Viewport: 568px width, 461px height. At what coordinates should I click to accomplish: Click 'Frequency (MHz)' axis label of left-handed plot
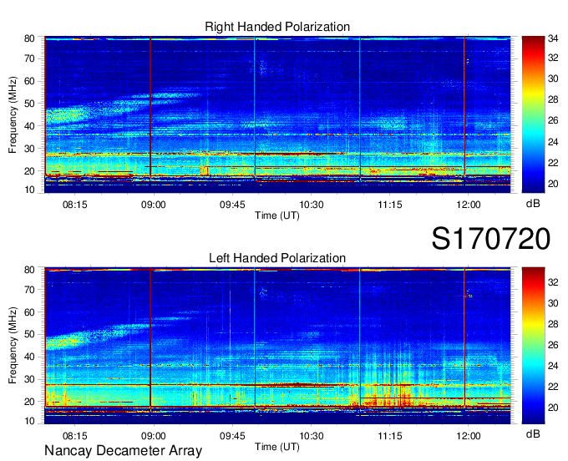coord(13,345)
